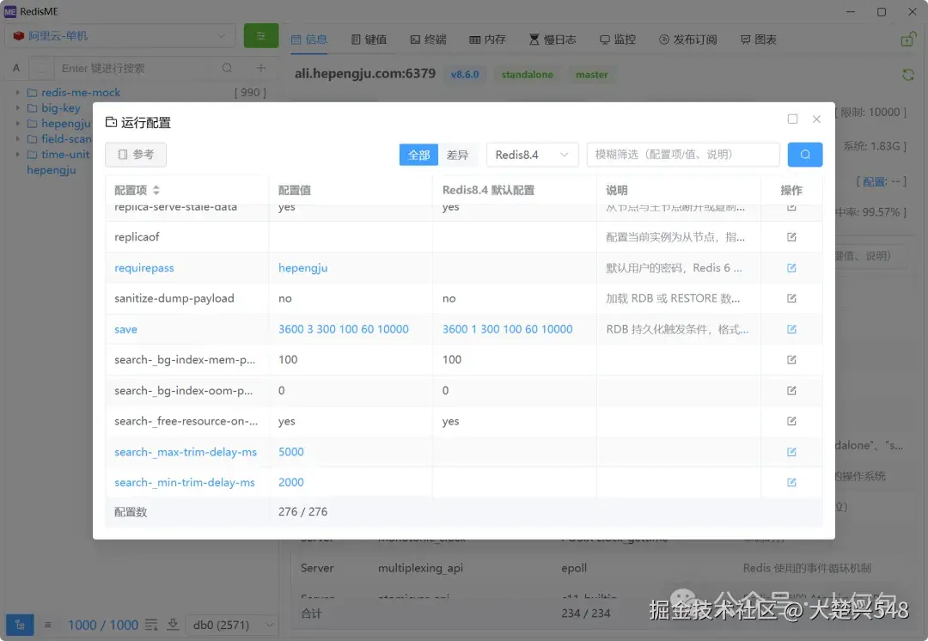
Task: Click the standalone mode tag
Action: pos(528,75)
